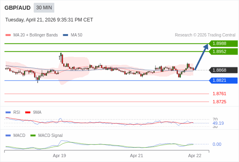Click the GBP/AUD pair title
The image size is (239, 162).
pos(17,8)
